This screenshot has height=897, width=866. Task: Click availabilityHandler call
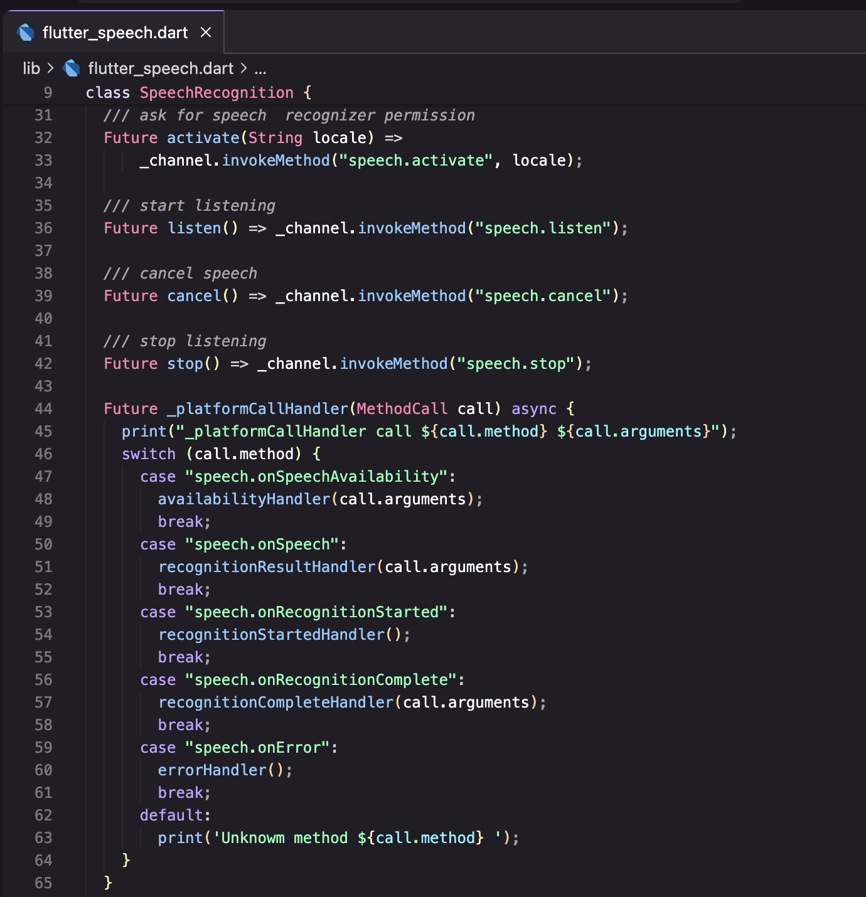click(x=244, y=499)
